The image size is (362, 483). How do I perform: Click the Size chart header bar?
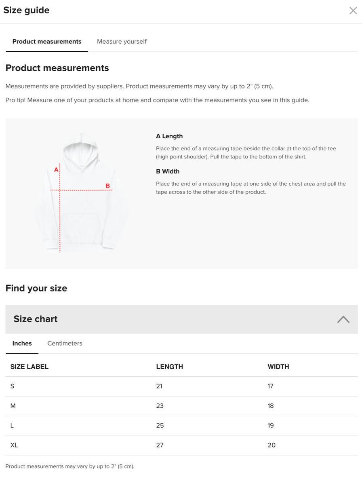pos(182,319)
